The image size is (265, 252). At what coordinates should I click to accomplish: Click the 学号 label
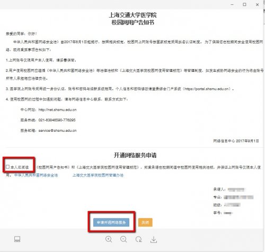217,213
